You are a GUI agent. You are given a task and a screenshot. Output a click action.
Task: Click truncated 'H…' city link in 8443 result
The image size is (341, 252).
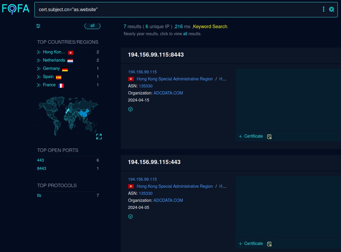(x=223, y=79)
